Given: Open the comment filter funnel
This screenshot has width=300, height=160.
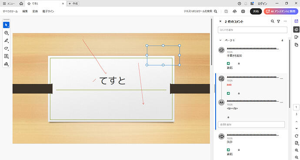Looking at the screenshot, I should tap(279, 21).
